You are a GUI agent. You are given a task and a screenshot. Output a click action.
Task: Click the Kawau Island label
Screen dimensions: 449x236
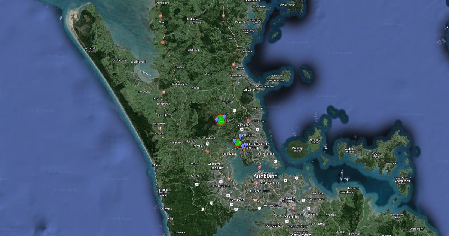(287, 5)
